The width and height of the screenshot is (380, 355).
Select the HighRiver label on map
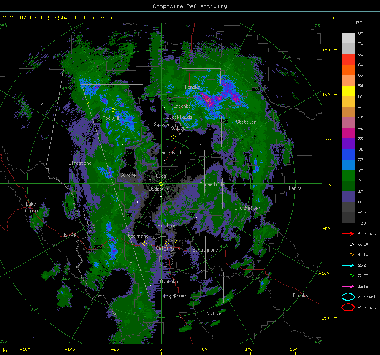pyautogui.click(x=175, y=296)
